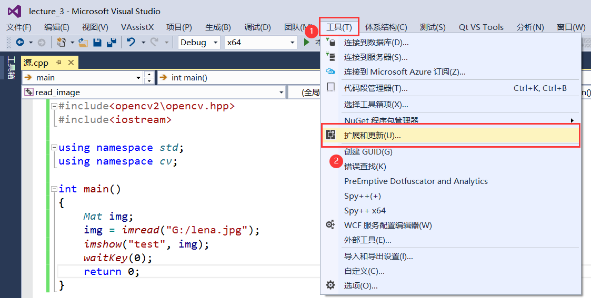
Task: Open the 分析(N) menu
Action: pos(530,27)
